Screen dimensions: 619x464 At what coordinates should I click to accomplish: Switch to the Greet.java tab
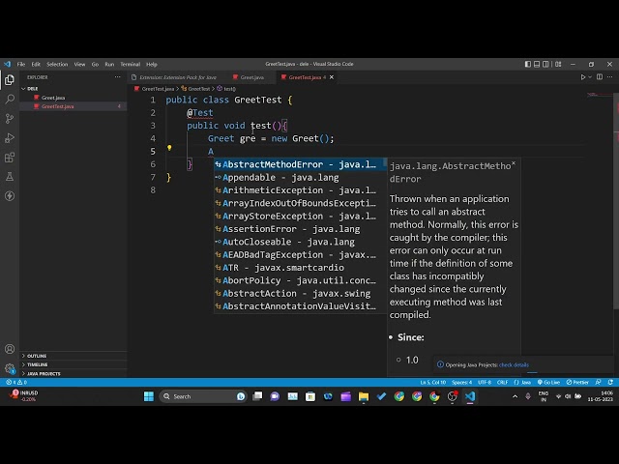(x=251, y=77)
